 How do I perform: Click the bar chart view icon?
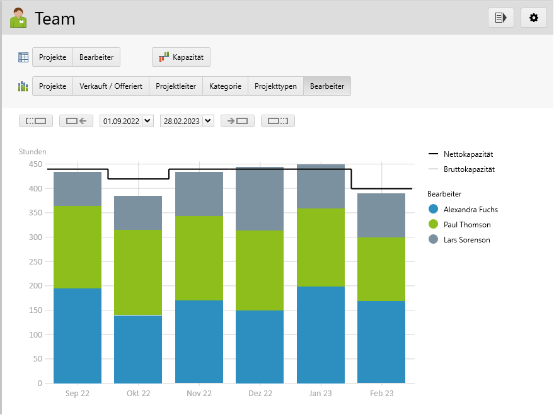click(23, 86)
